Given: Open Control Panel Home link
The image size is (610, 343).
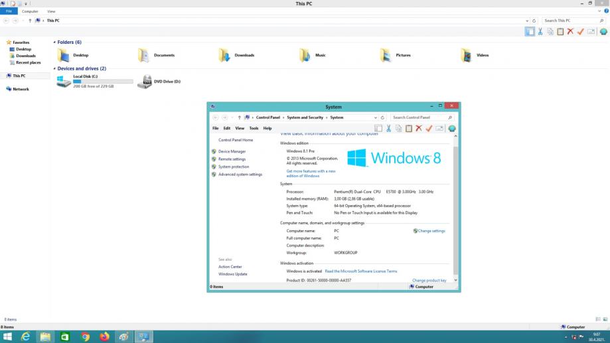Looking at the screenshot, I should tap(236, 140).
